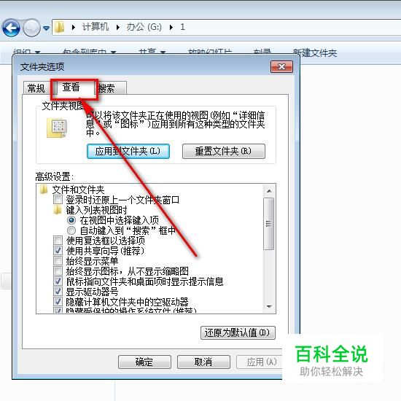The height and width of the screenshot is (401, 401).
Task: Click folder 1 in the address path
Action: coord(182,27)
